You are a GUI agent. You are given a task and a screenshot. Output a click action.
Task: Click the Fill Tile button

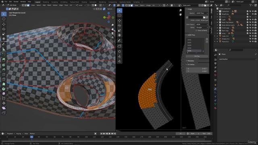(197, 56)
